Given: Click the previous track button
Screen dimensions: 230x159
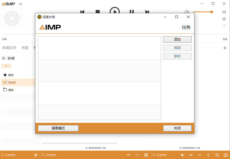Looking at the screenshot, I should 82,12.
